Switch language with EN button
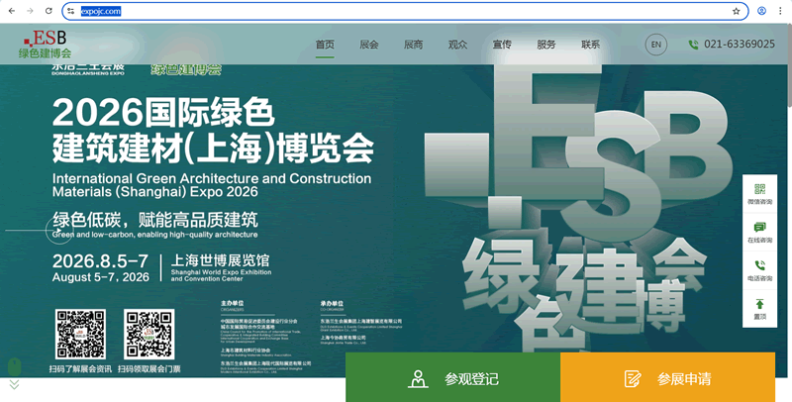The height and width of the screenshot is (402, 792). click(x=655, y=45)
